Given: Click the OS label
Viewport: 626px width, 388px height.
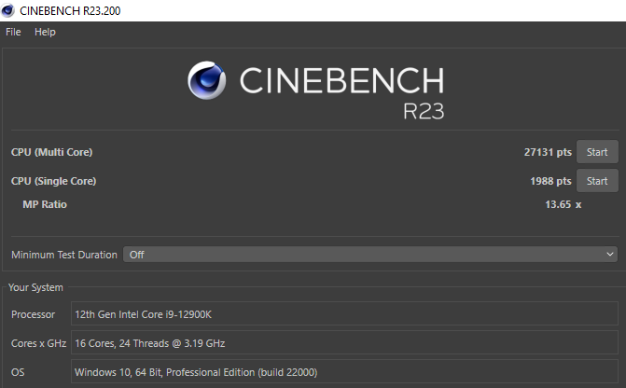Looking at the screenshot, I should (18, 372).
